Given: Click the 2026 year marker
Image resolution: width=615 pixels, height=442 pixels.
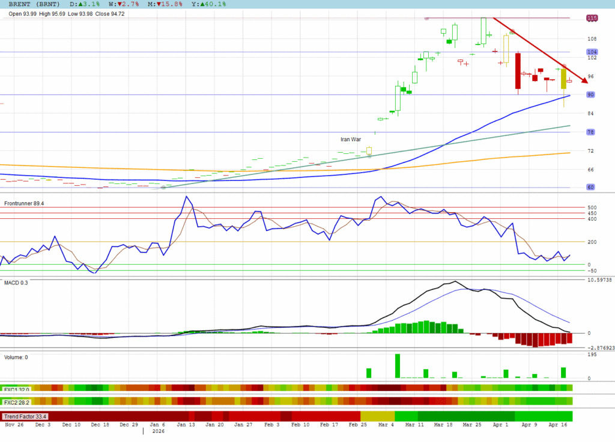Looking at the screenshot, I should coord(158,432).
